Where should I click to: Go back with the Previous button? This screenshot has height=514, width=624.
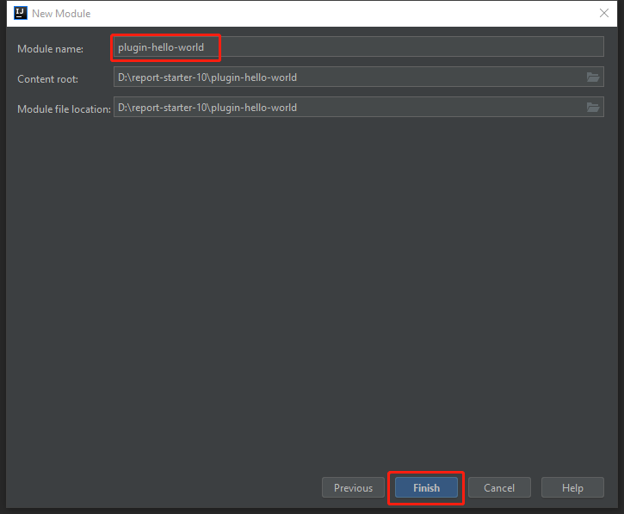[x=353, y=487]
